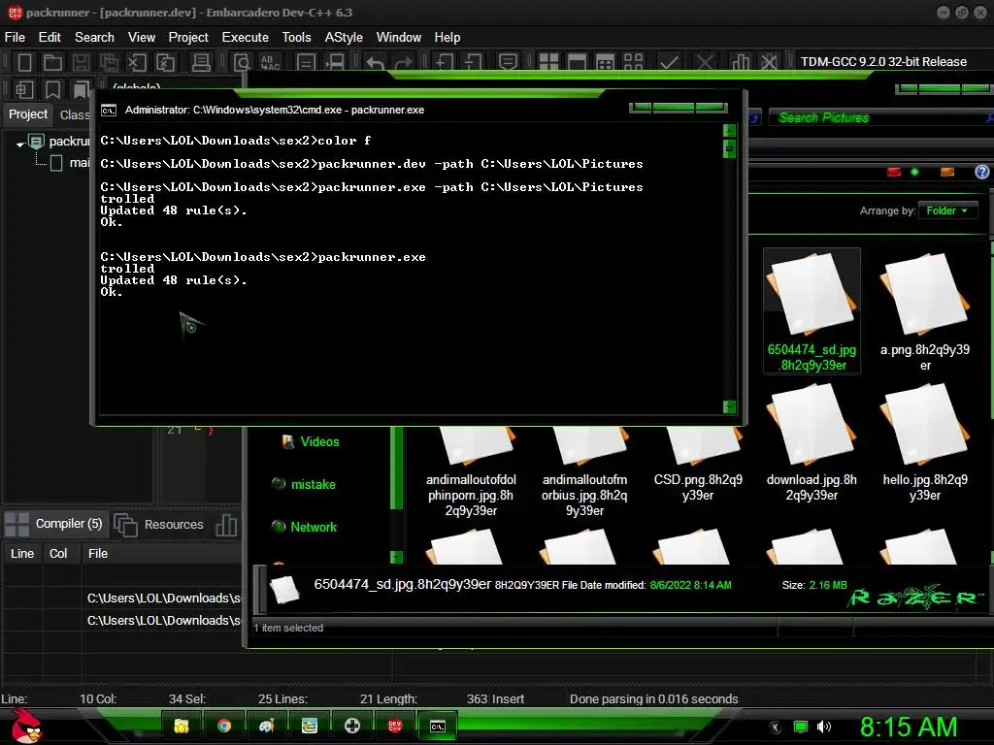Click the 8:15 AM taskbar clock
994x745 pixels.
pyautogui.click(x=909, y=727)
